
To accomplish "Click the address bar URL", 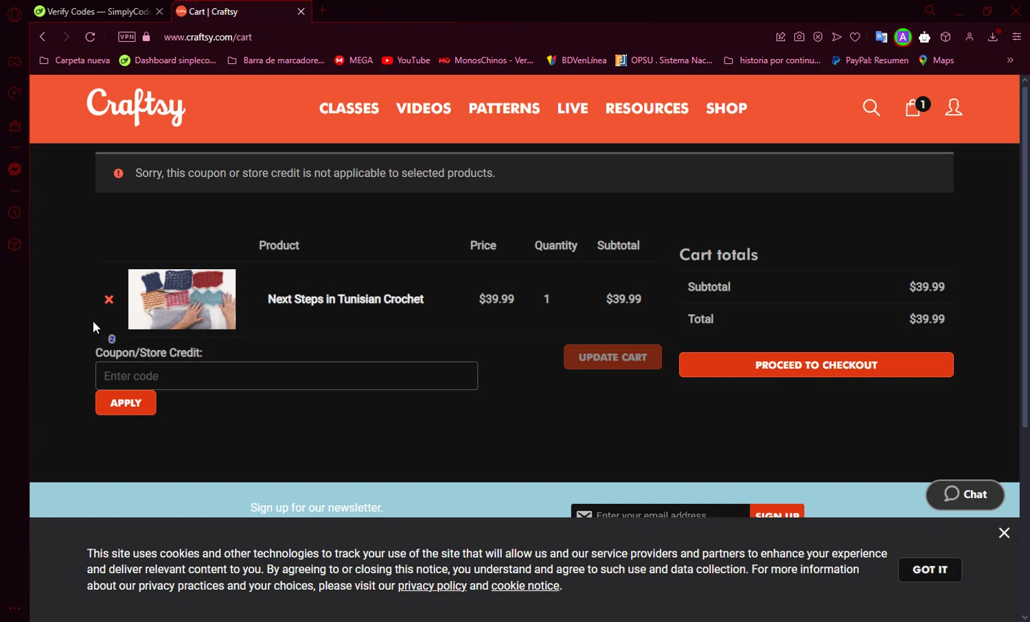I will pyautogui.click(x=208, y=37).
